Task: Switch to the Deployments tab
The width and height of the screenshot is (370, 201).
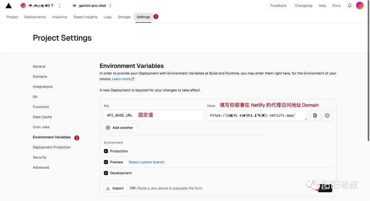Action: coord(35,17)
